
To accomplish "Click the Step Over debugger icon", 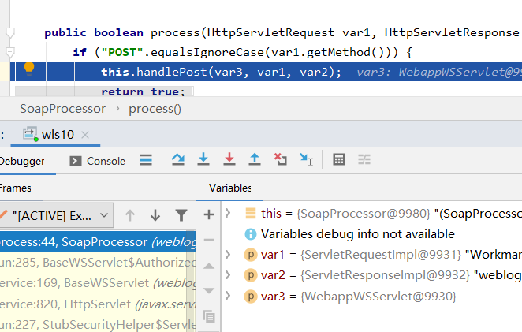I will pos(177,160).
